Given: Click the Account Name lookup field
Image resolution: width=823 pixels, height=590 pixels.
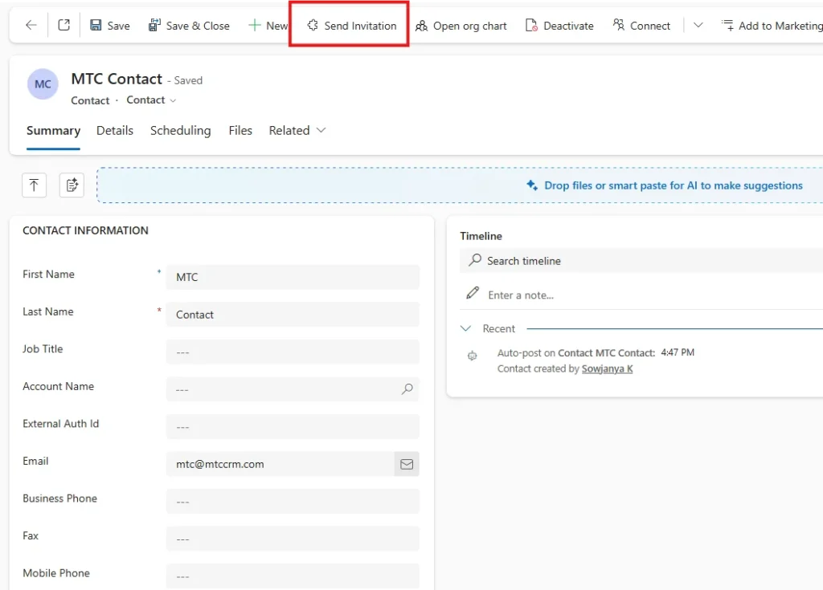Looking at the screenshot, I should click(x=293, y=389).
